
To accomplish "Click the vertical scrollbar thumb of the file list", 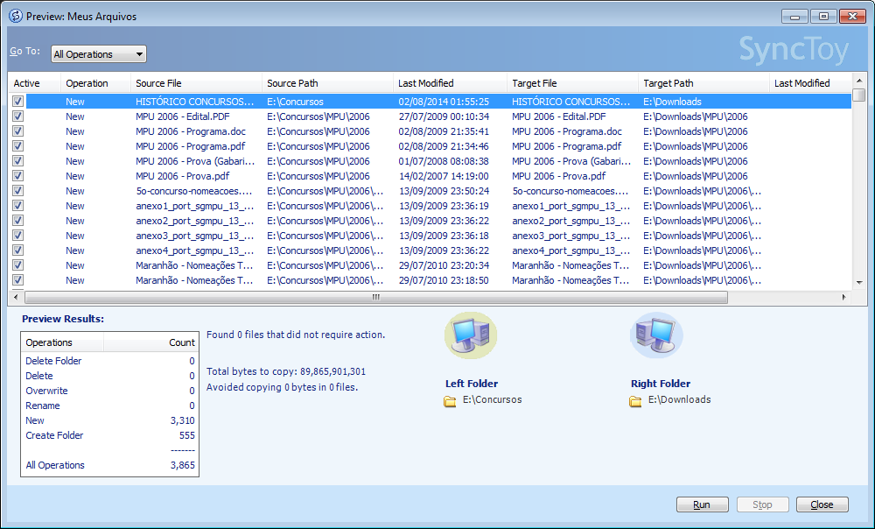I will (859, 95).
